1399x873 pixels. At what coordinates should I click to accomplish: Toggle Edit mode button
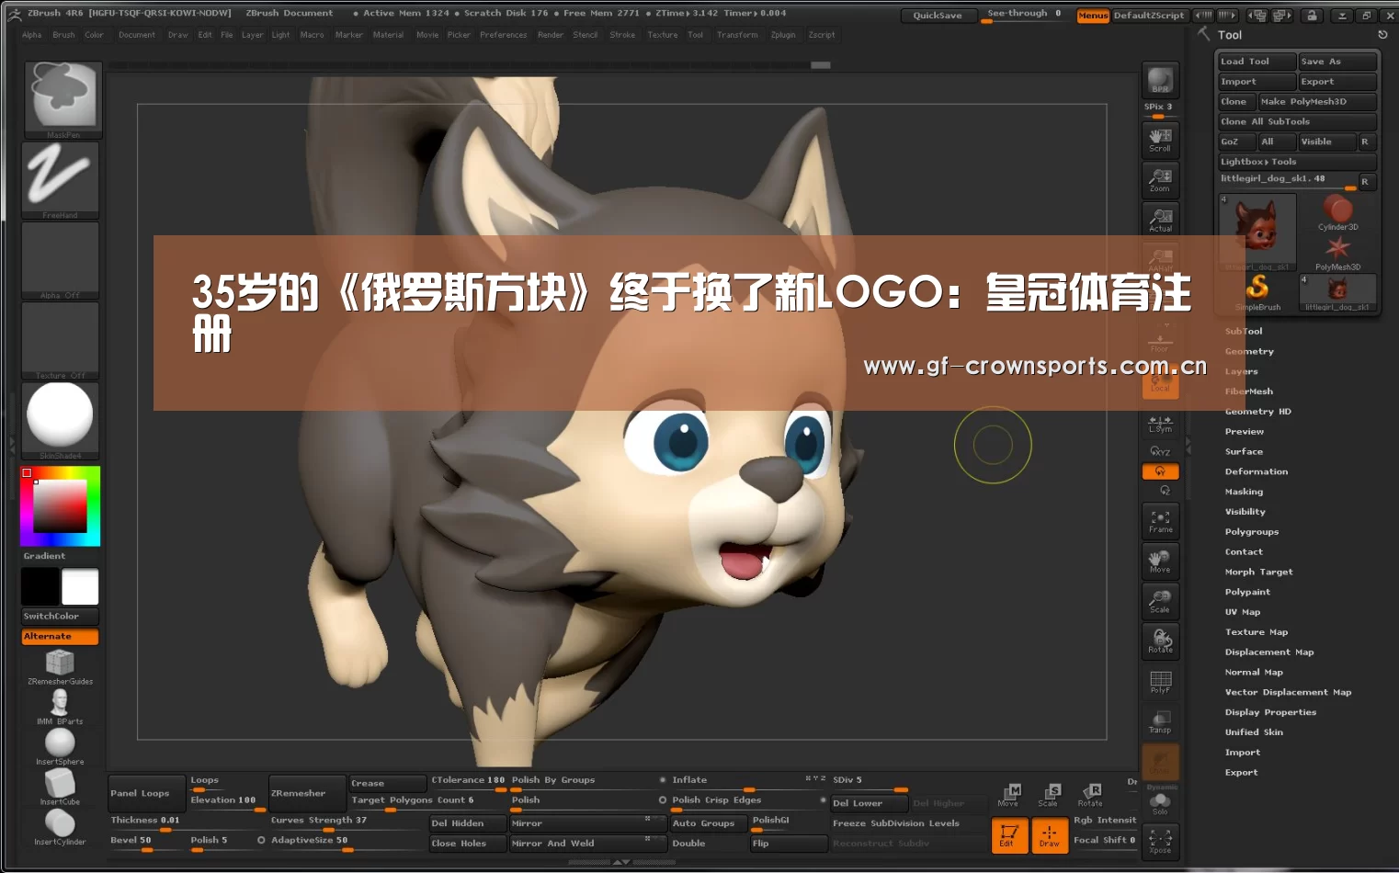tap(1008, 835)
